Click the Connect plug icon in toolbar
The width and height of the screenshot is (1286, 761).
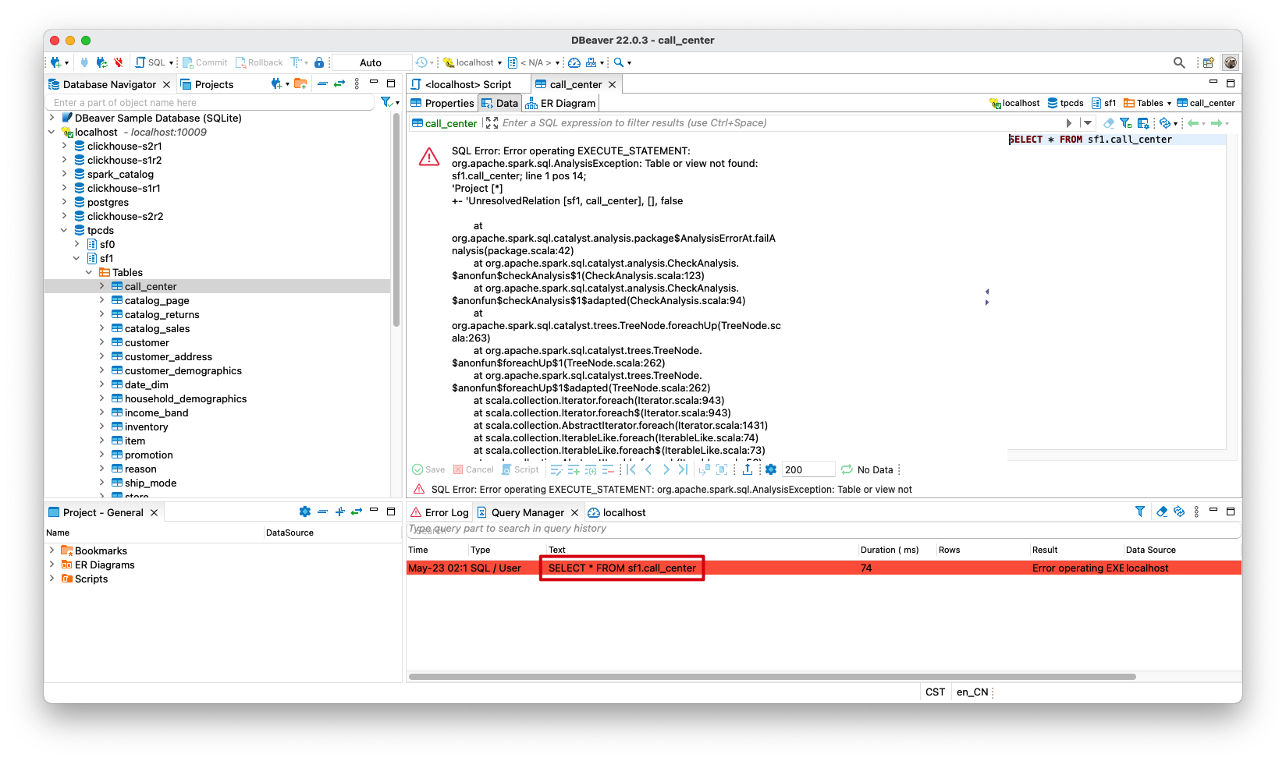84,62
